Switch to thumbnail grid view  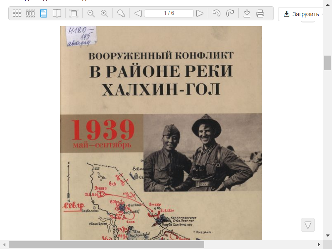tap(17, 13)
